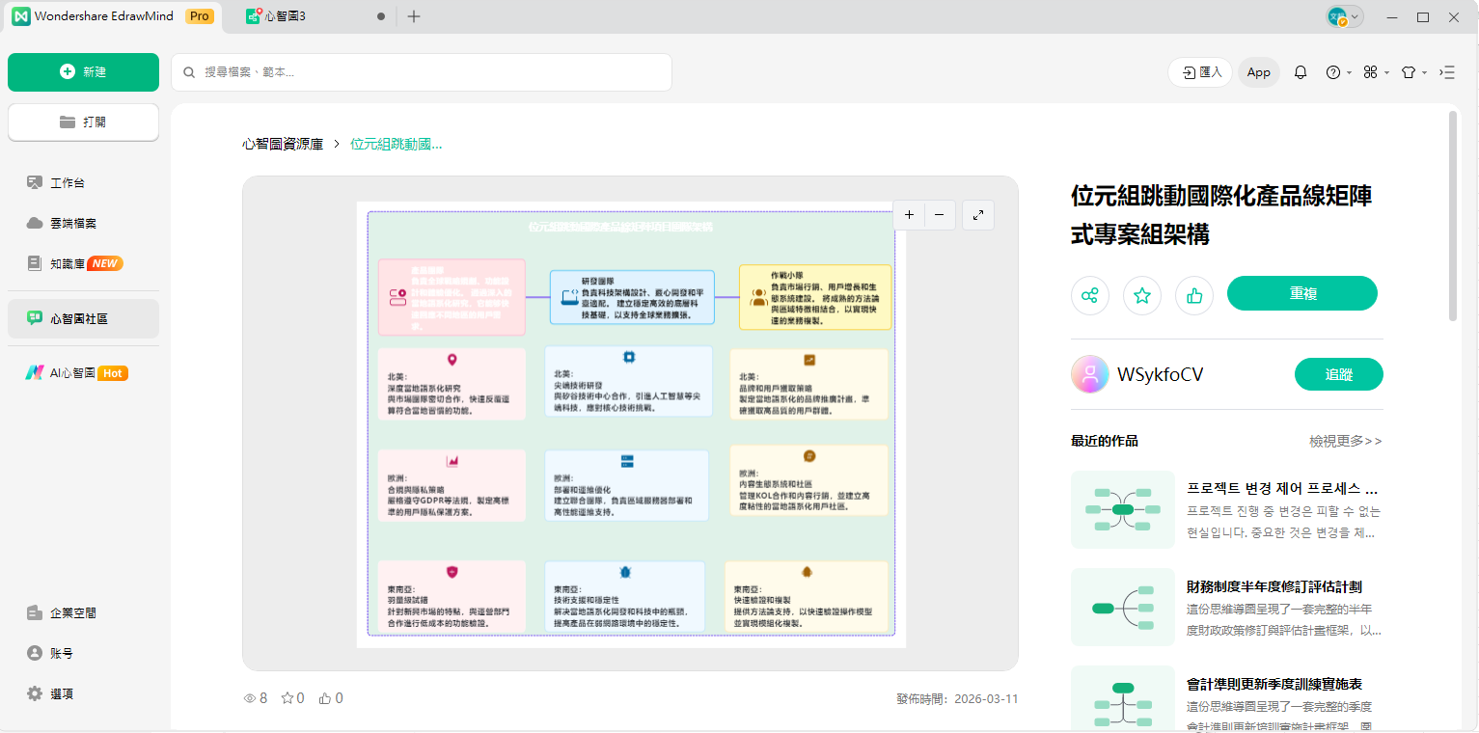Favorite the map with the star icon

[x=1141, y=295]
